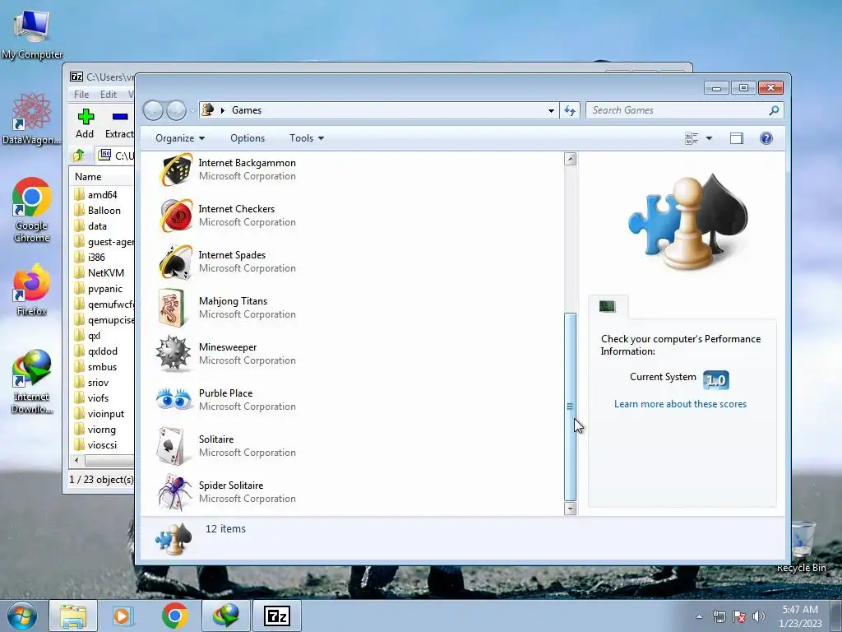Click the Forward navigation button

click(176, 111)
